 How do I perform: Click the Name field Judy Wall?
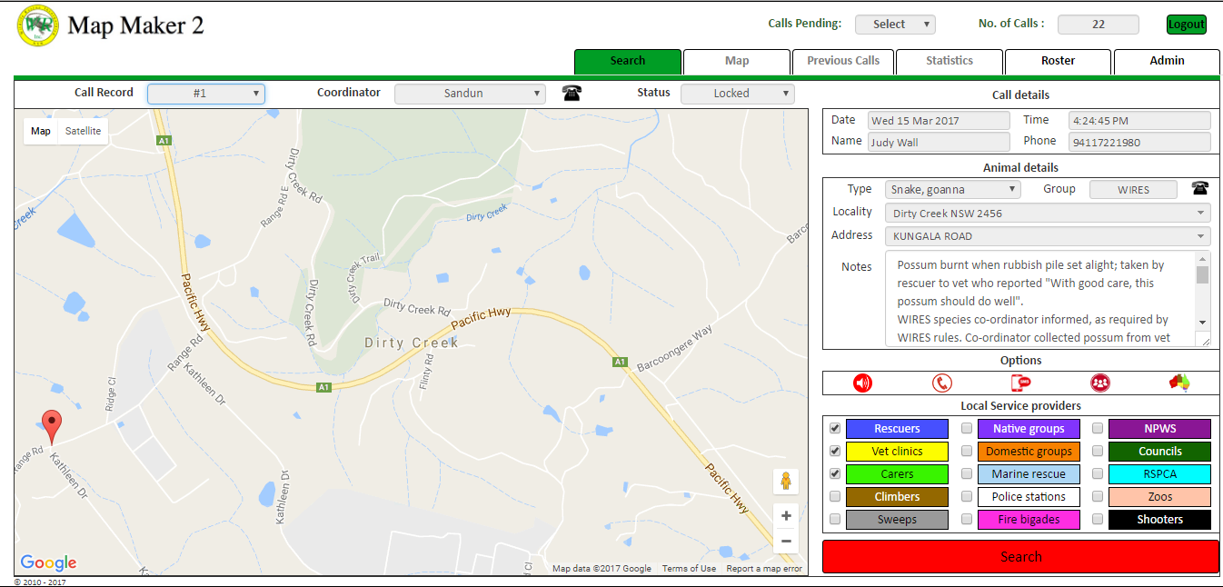click(939, 142)
